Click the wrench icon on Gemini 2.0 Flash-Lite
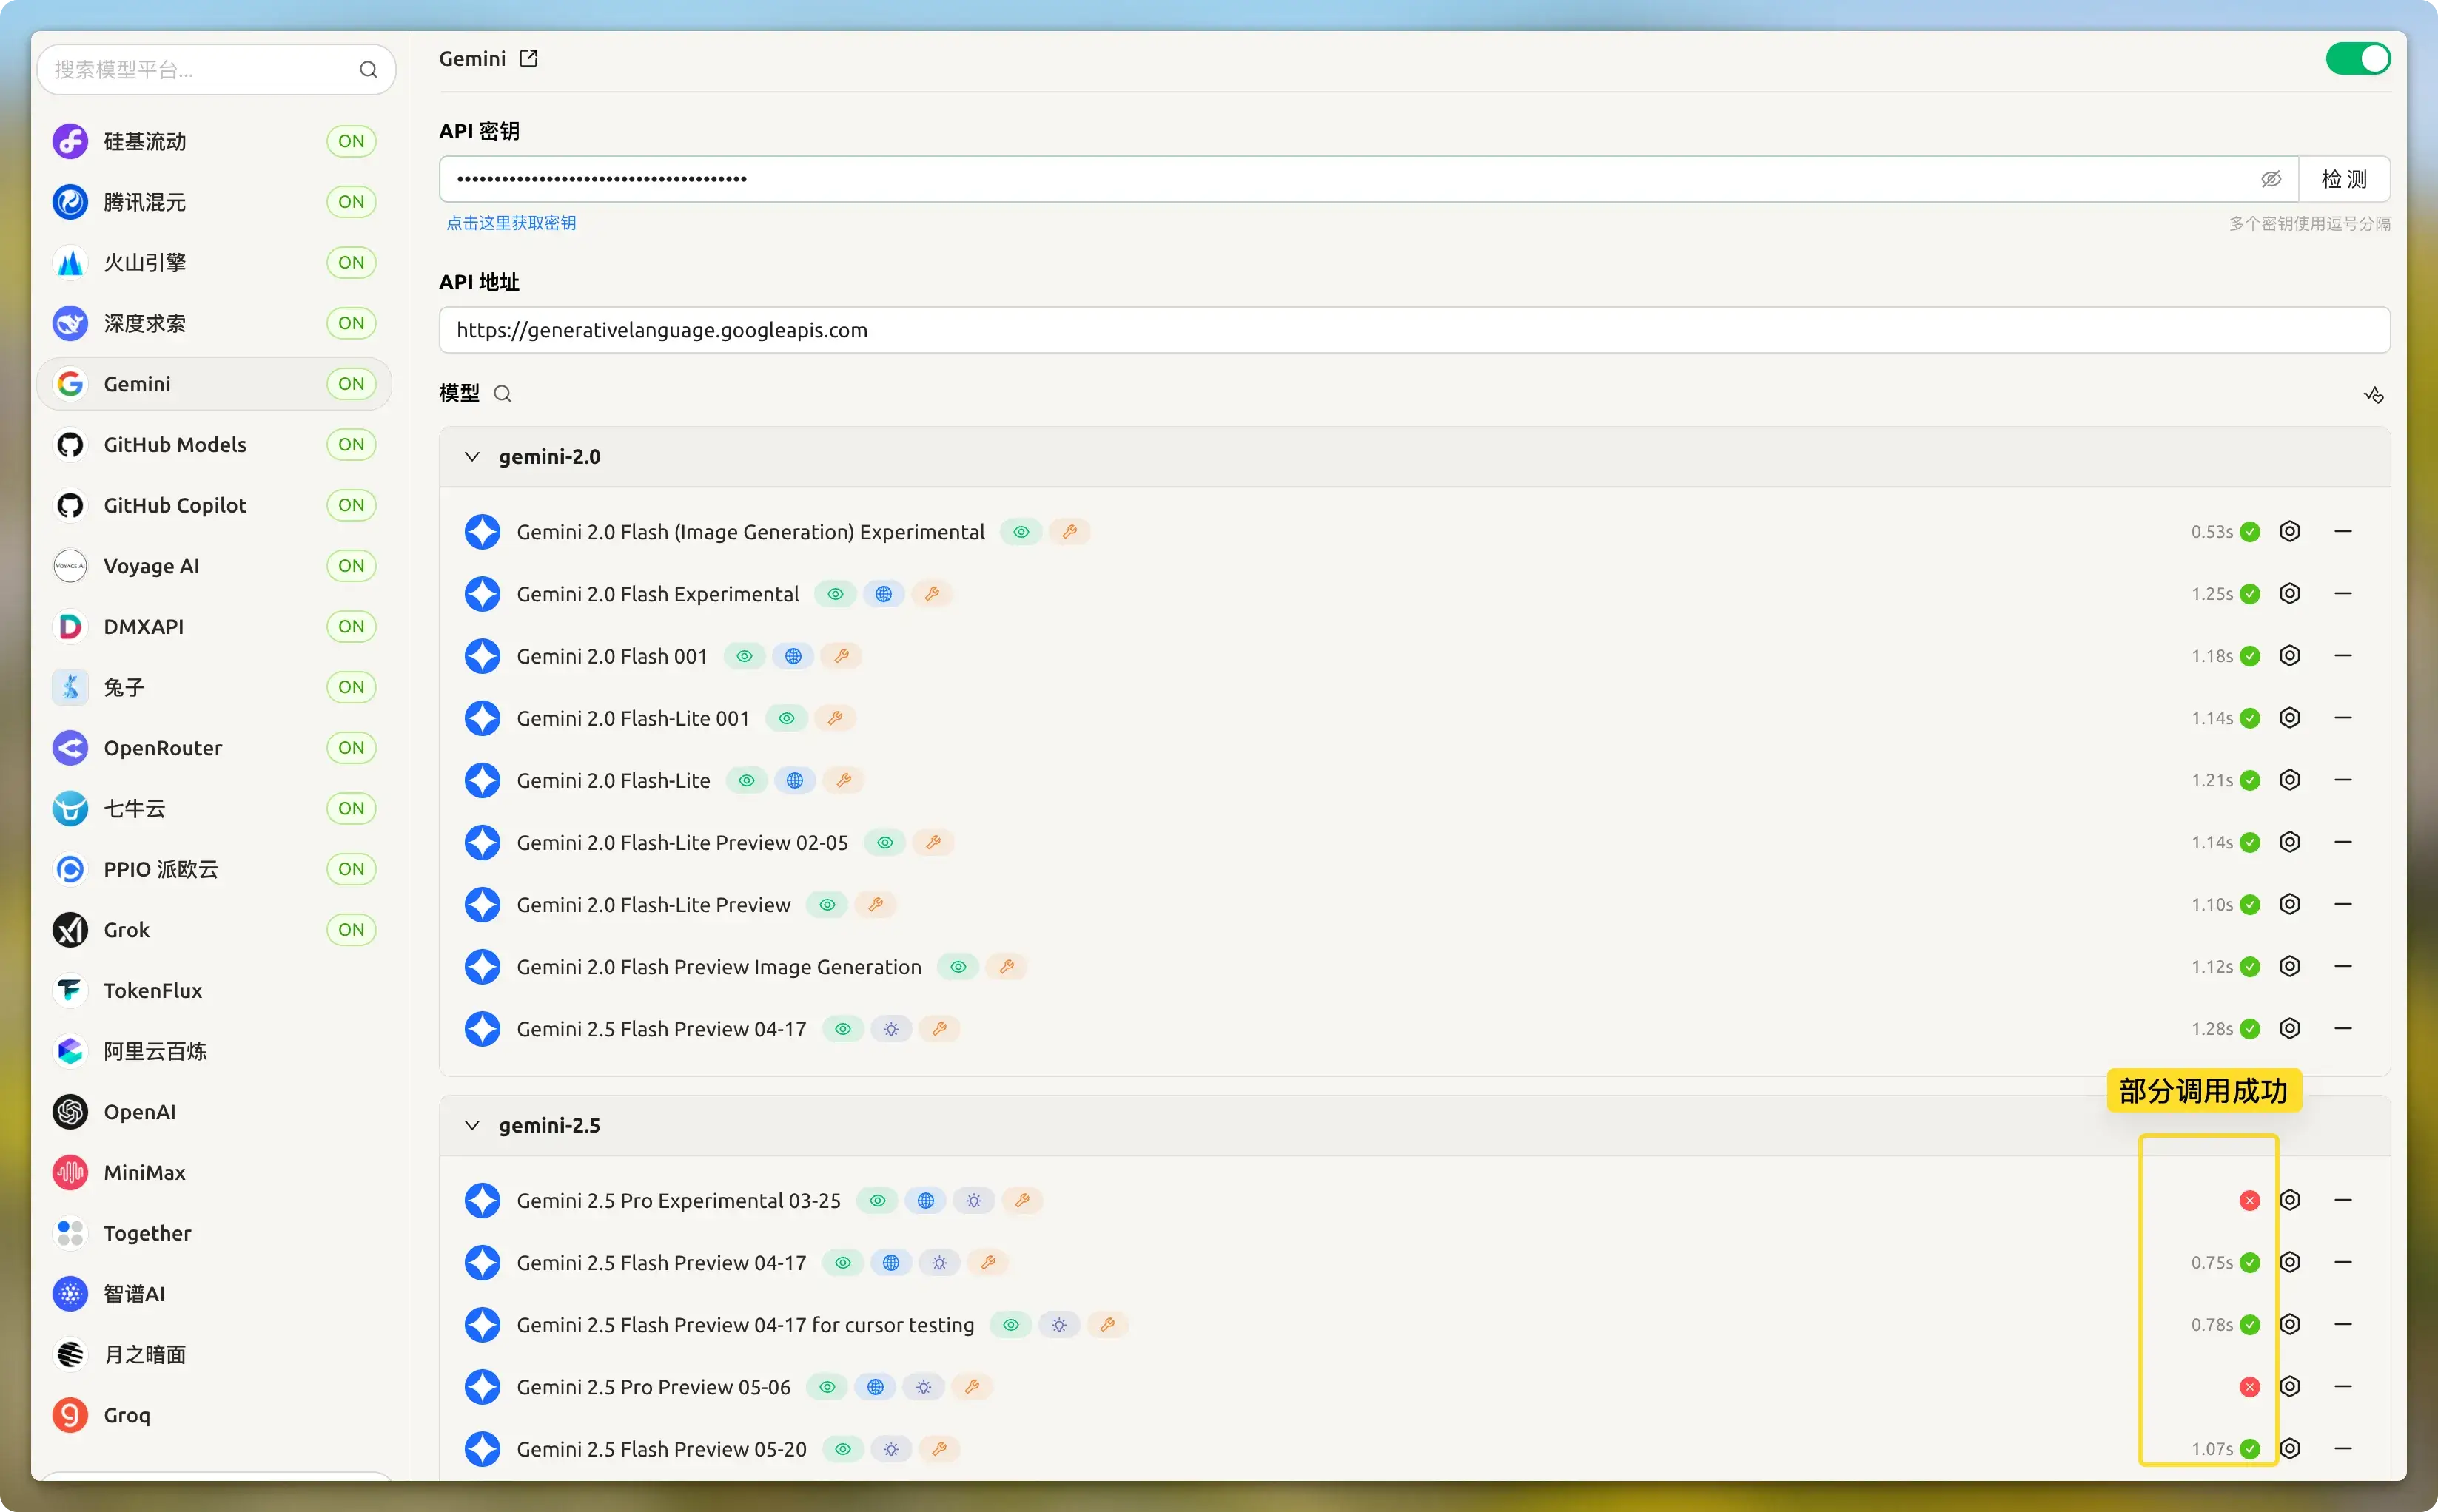Image resolution: width=2438 pixels, height=1512 pixels. tap(842, 780)
